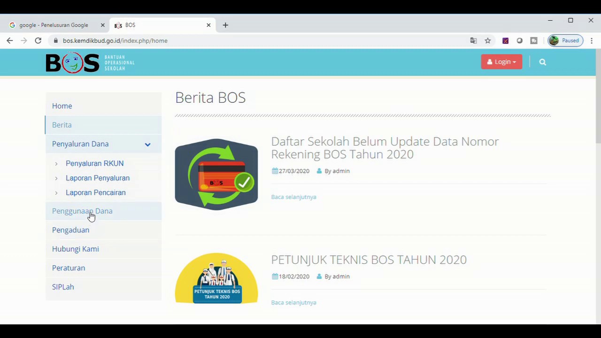The image size is (601, 338).
Task: Select the BOS browser tab
Action: pyautogui.click(x=162, y=25)
